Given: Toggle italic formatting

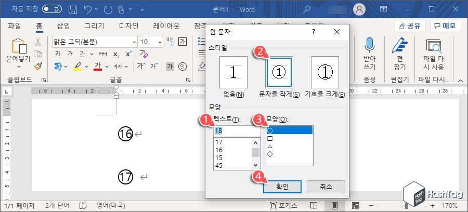Looking at the screenshot, I should (x=70, y=54).
